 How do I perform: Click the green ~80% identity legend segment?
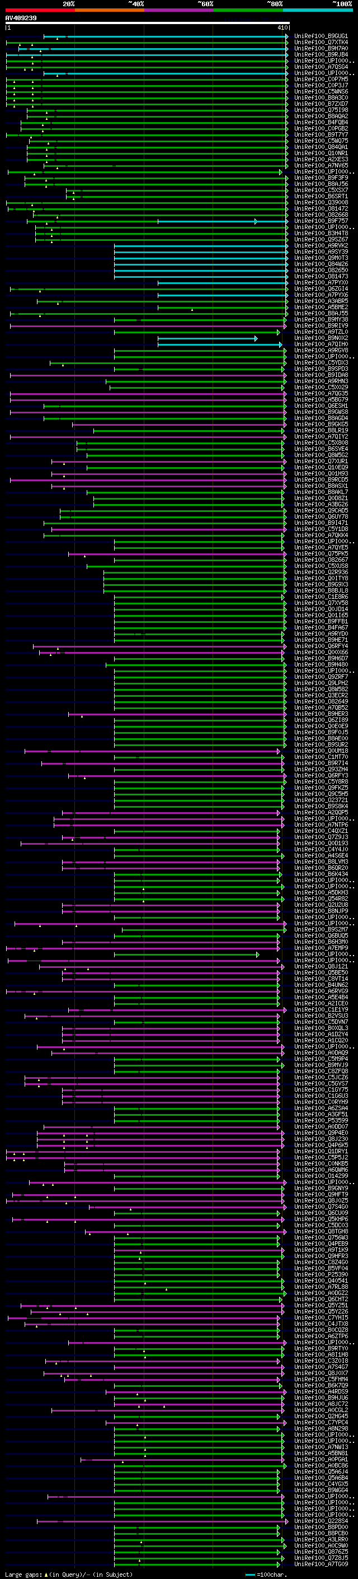click(248, 10)
